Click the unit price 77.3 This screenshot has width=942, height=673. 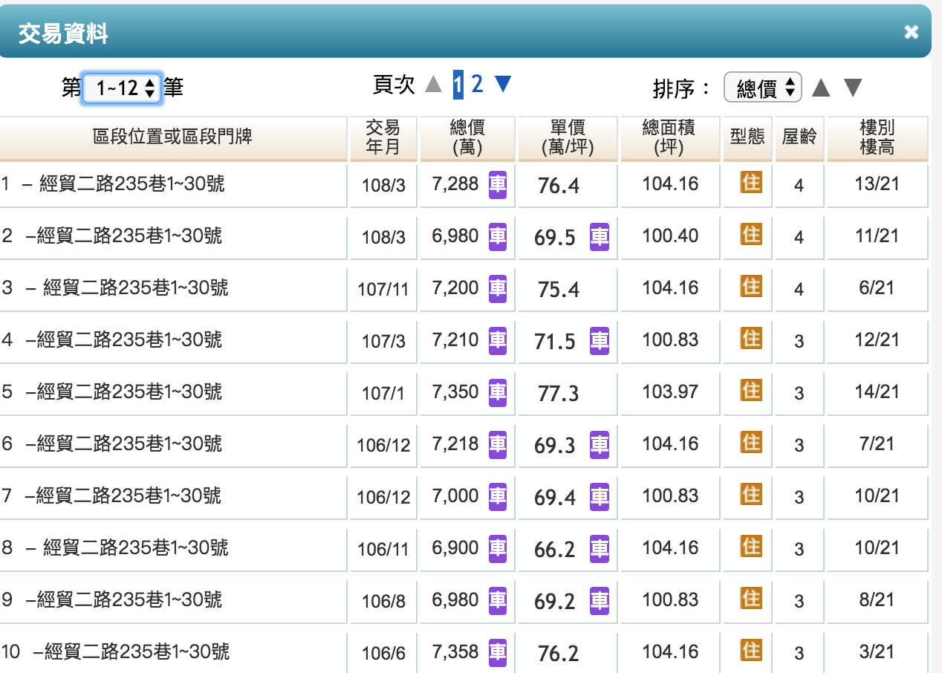(x=559, y=394)
